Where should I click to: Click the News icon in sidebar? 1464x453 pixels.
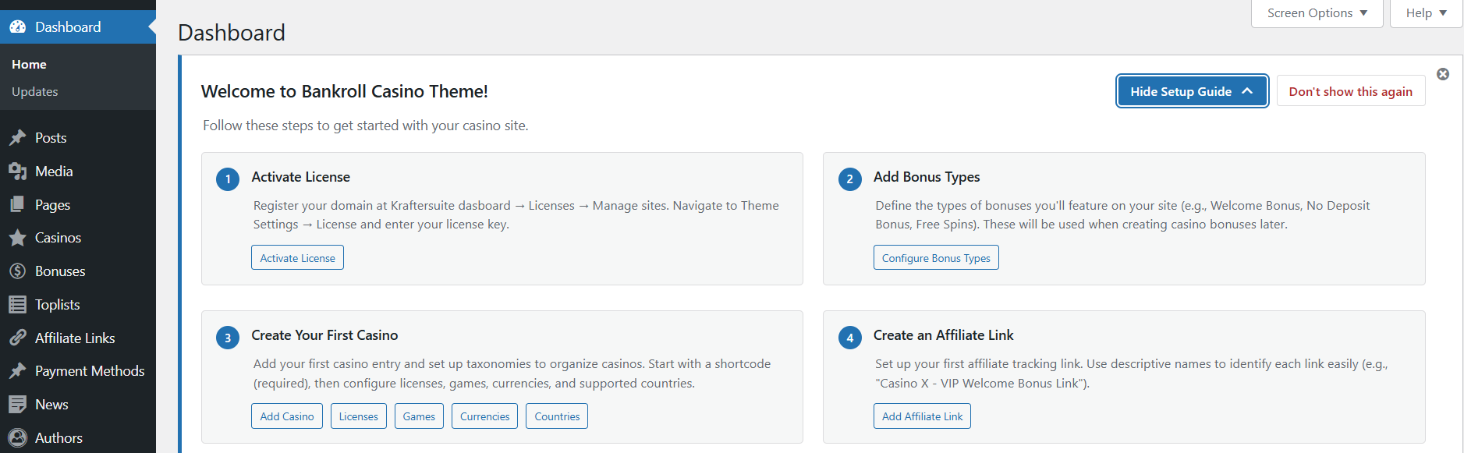[x=18, y=405]
